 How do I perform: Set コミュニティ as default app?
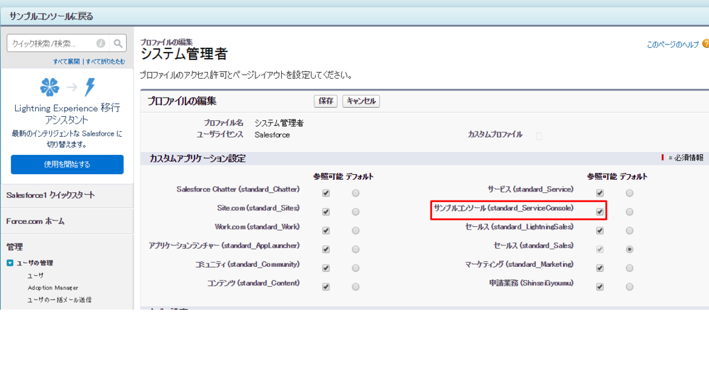pyautogui.click(x=356, y=268)
